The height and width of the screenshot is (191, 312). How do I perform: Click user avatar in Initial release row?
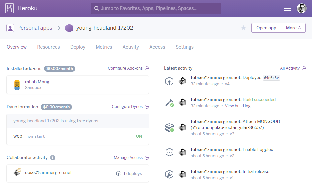coord(182,174)
